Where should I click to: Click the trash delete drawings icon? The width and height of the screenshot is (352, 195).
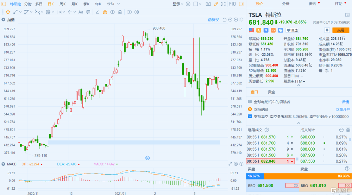click(120, 12)
